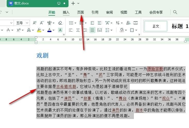Toggle align right
The height and width of the screenshot is (128, 189).
tap(85, 30)
